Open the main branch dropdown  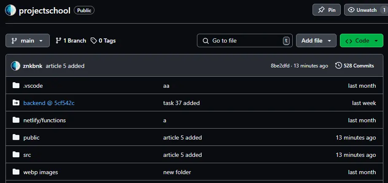click(x=27, y=41)
